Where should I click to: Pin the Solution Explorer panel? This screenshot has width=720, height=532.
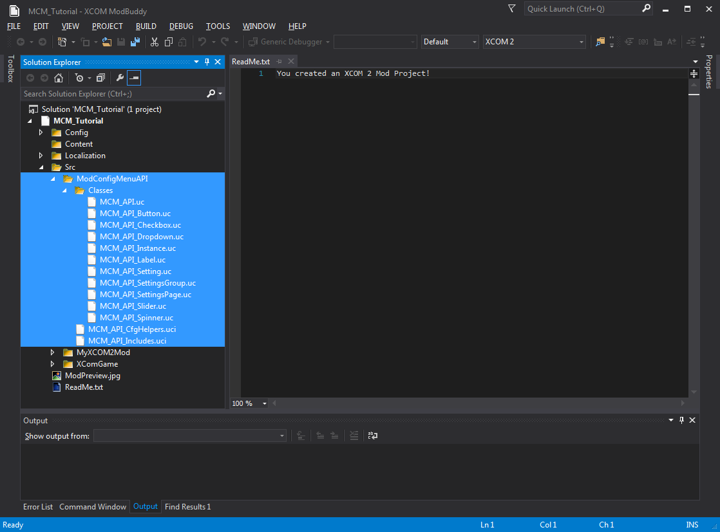(207, 62)
